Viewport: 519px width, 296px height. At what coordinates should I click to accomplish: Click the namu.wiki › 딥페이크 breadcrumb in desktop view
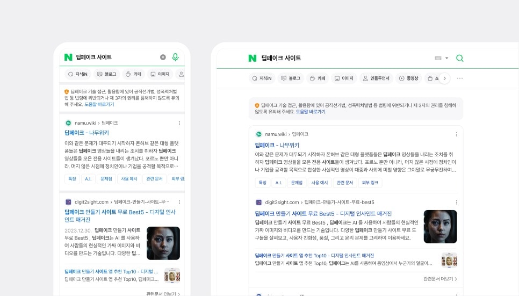pos(287,134)
